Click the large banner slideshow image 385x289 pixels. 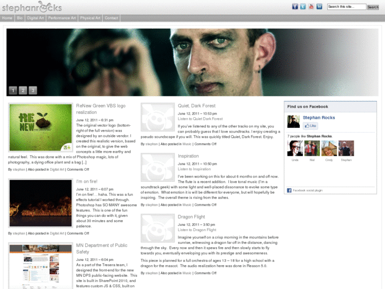point(192,62)
